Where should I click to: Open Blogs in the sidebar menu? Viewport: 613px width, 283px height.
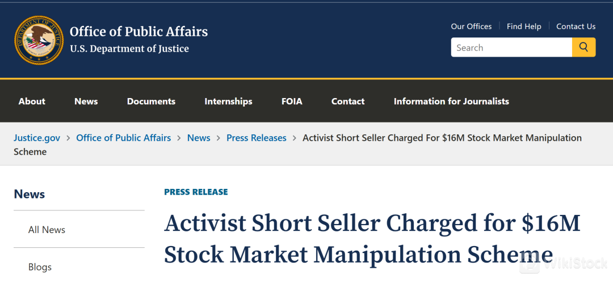pyautogui.click(x=40, y=267)
